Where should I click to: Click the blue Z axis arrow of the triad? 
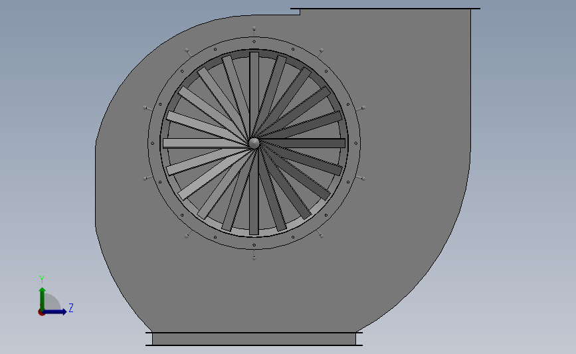click(55, 311)
